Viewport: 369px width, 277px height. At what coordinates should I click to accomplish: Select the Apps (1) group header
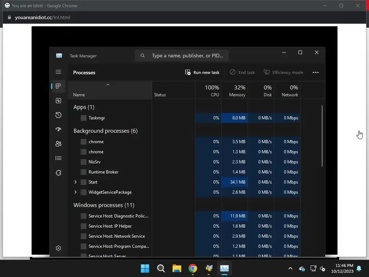[84, 107]
